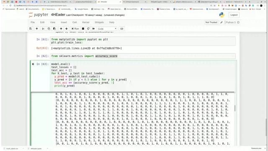
Task: Click 'print(y_pred)' line in code
Action: pyautogui.click(x=64, y=86)
